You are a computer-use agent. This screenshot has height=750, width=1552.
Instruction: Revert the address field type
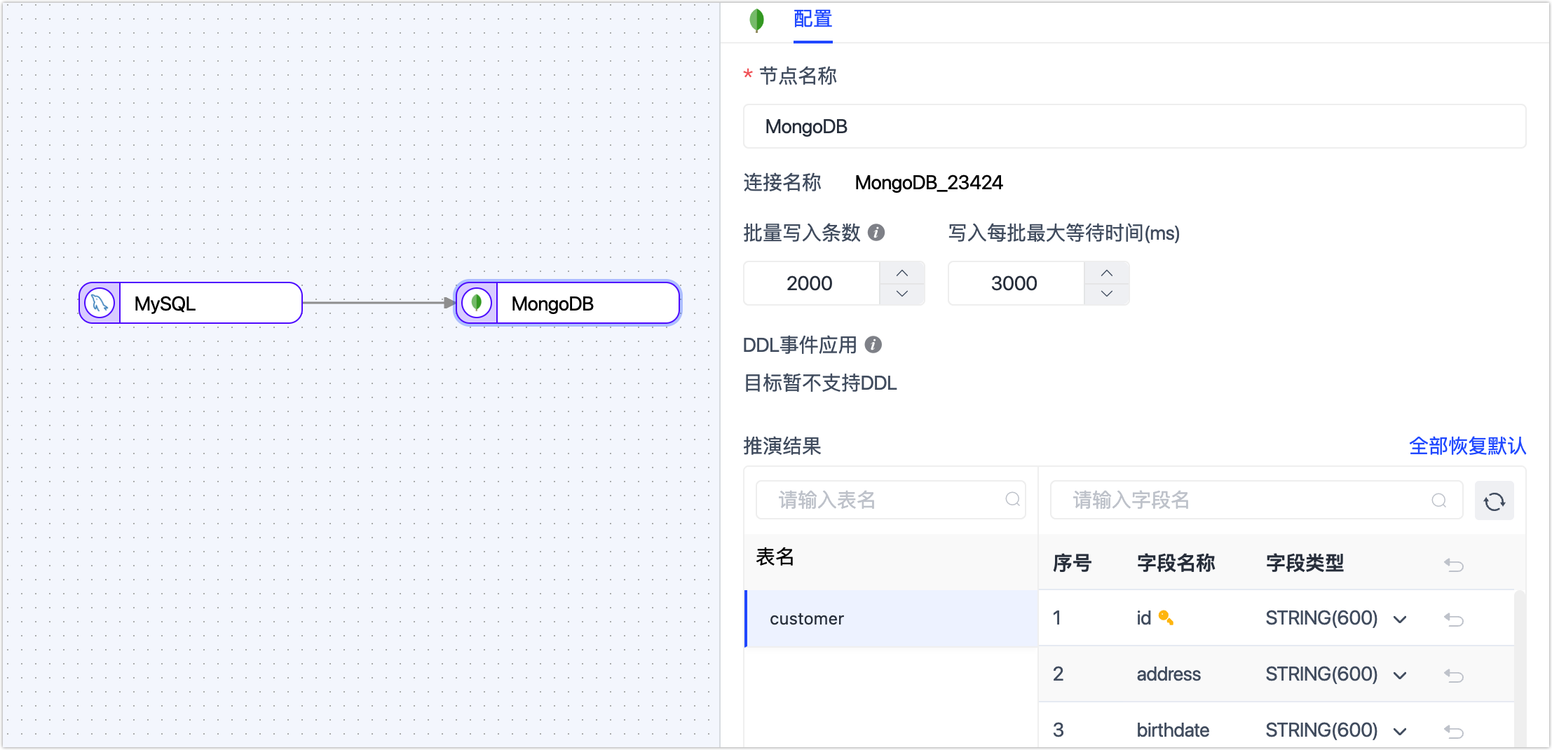[1454, 675]
